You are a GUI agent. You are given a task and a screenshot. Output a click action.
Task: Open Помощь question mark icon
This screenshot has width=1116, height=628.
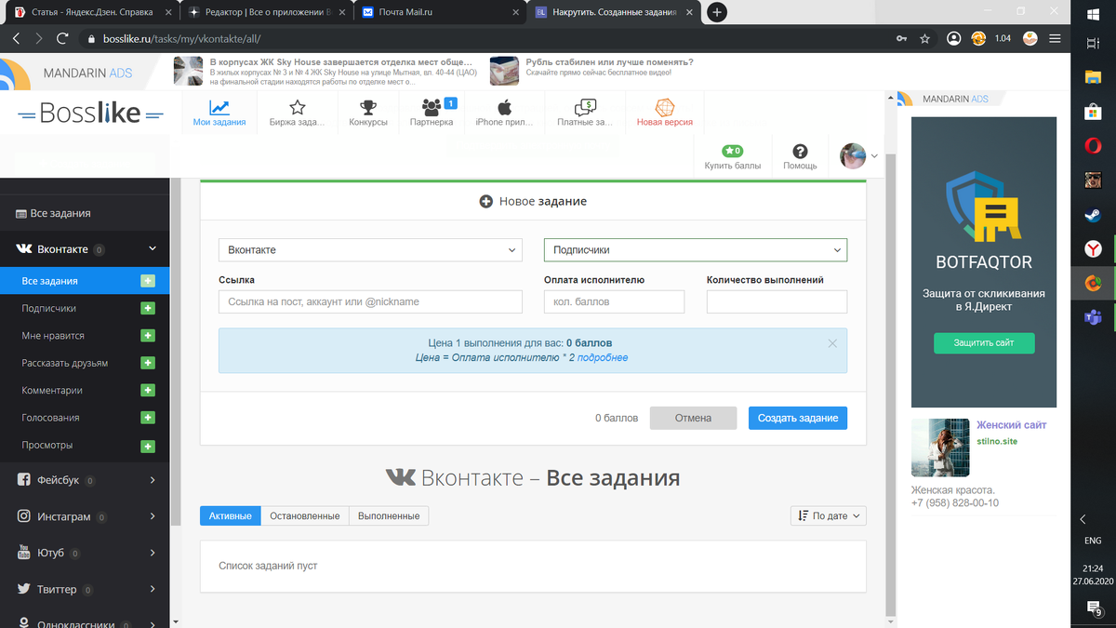click(800, 152)
